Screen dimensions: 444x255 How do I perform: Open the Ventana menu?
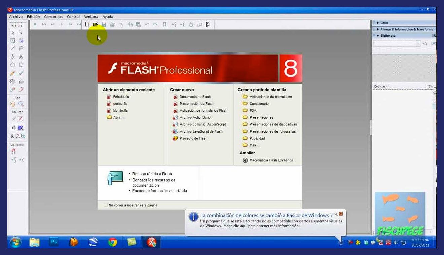91,17
